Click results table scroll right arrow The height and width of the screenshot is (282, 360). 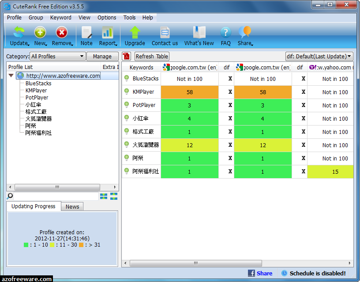349,263
